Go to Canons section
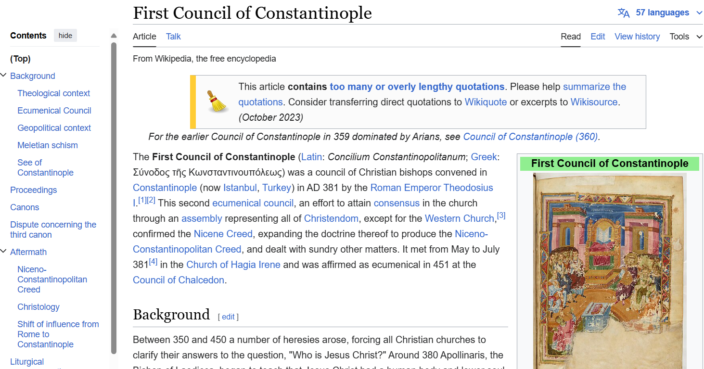 (25, 207)
